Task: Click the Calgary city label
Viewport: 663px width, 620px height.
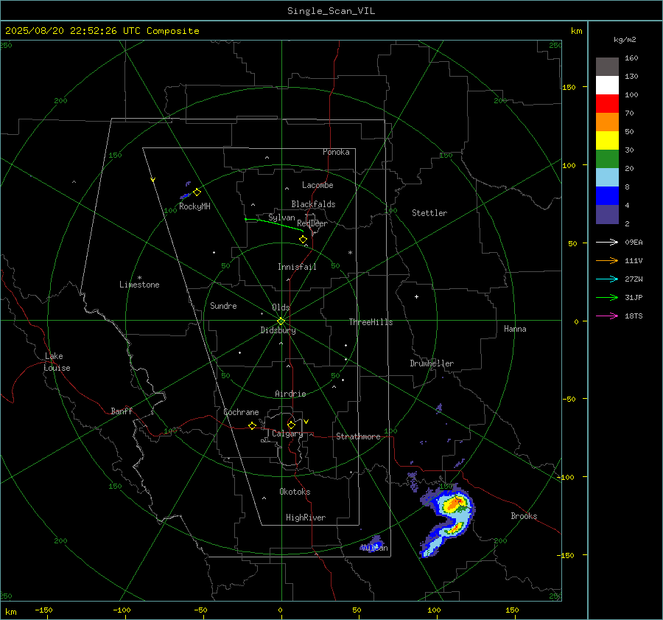Action: click(287, 433)
